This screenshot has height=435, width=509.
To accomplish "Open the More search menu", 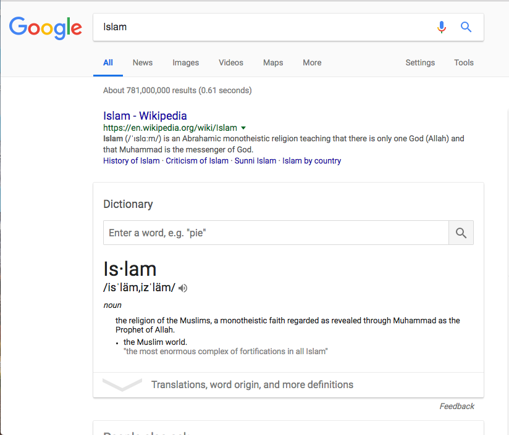I will pyautogui.click(x=312, y=62).
